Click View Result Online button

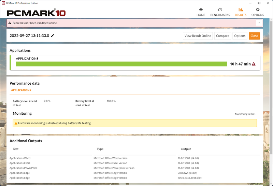pos(198,36)
